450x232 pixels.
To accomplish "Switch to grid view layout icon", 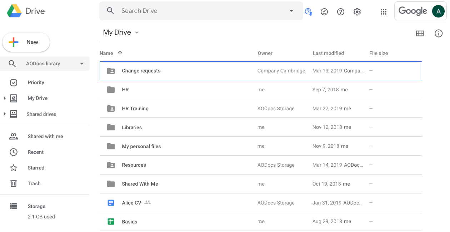I will pos(420,33).
